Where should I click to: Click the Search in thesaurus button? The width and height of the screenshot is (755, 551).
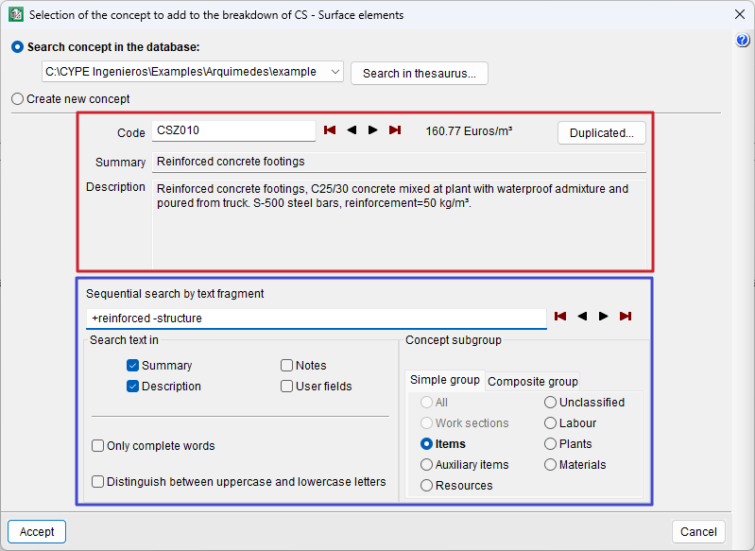(x=420, y=73)
